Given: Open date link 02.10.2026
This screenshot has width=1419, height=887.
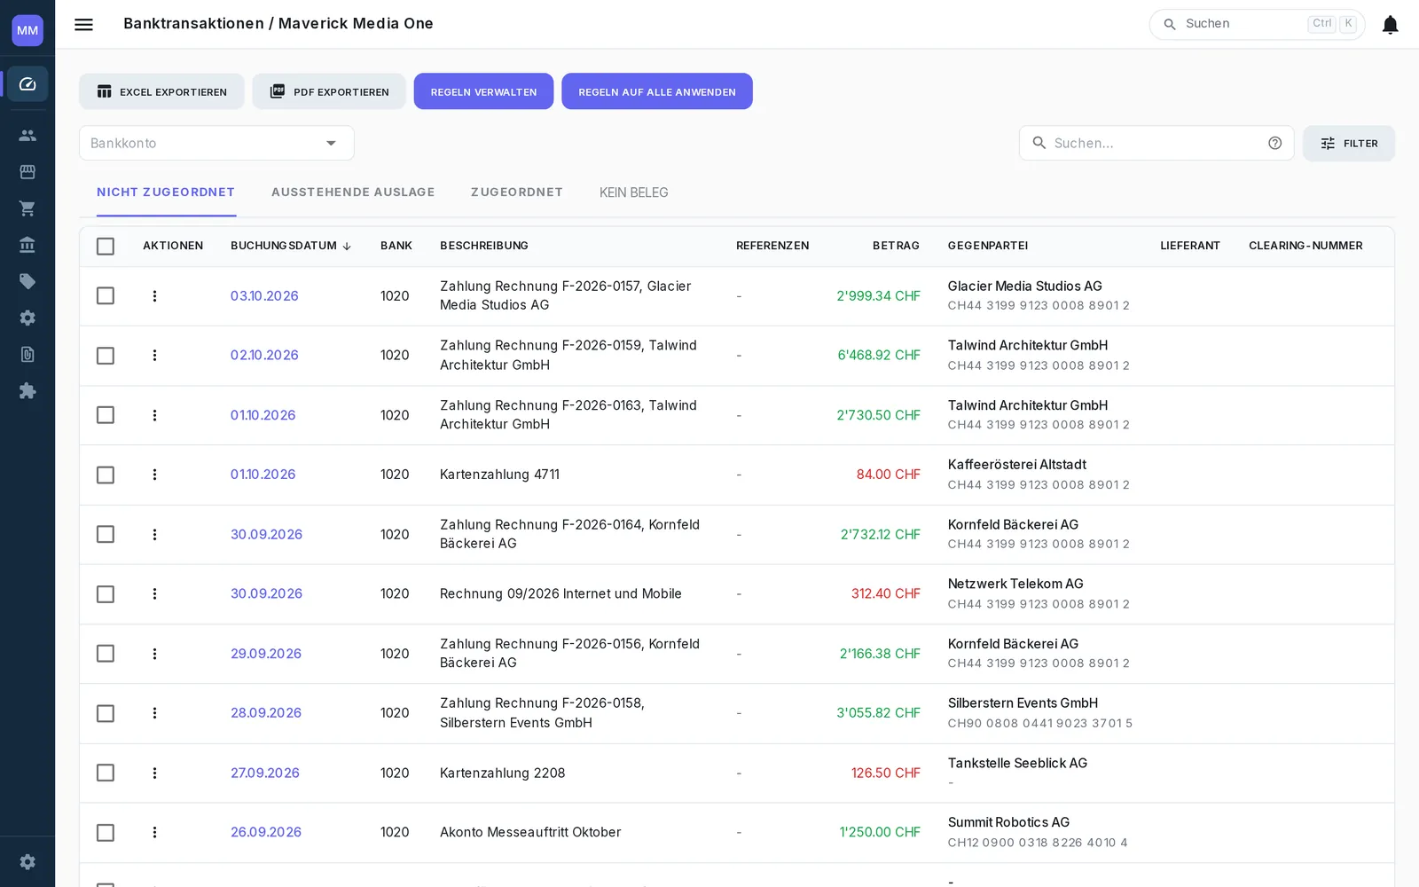Looking at the screenshot, I should click(x=264, y=355).
